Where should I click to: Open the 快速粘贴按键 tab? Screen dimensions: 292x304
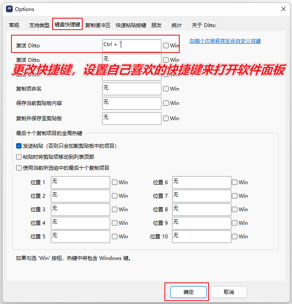(131, 25)
